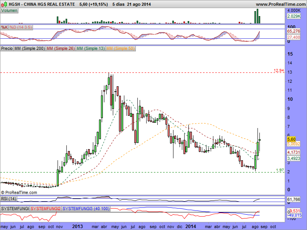Viewport: 307px width, 230px height.
Task: Click the HGSH - CHINA HGS REAL ESTATE title
Action: tap(42, 4)
